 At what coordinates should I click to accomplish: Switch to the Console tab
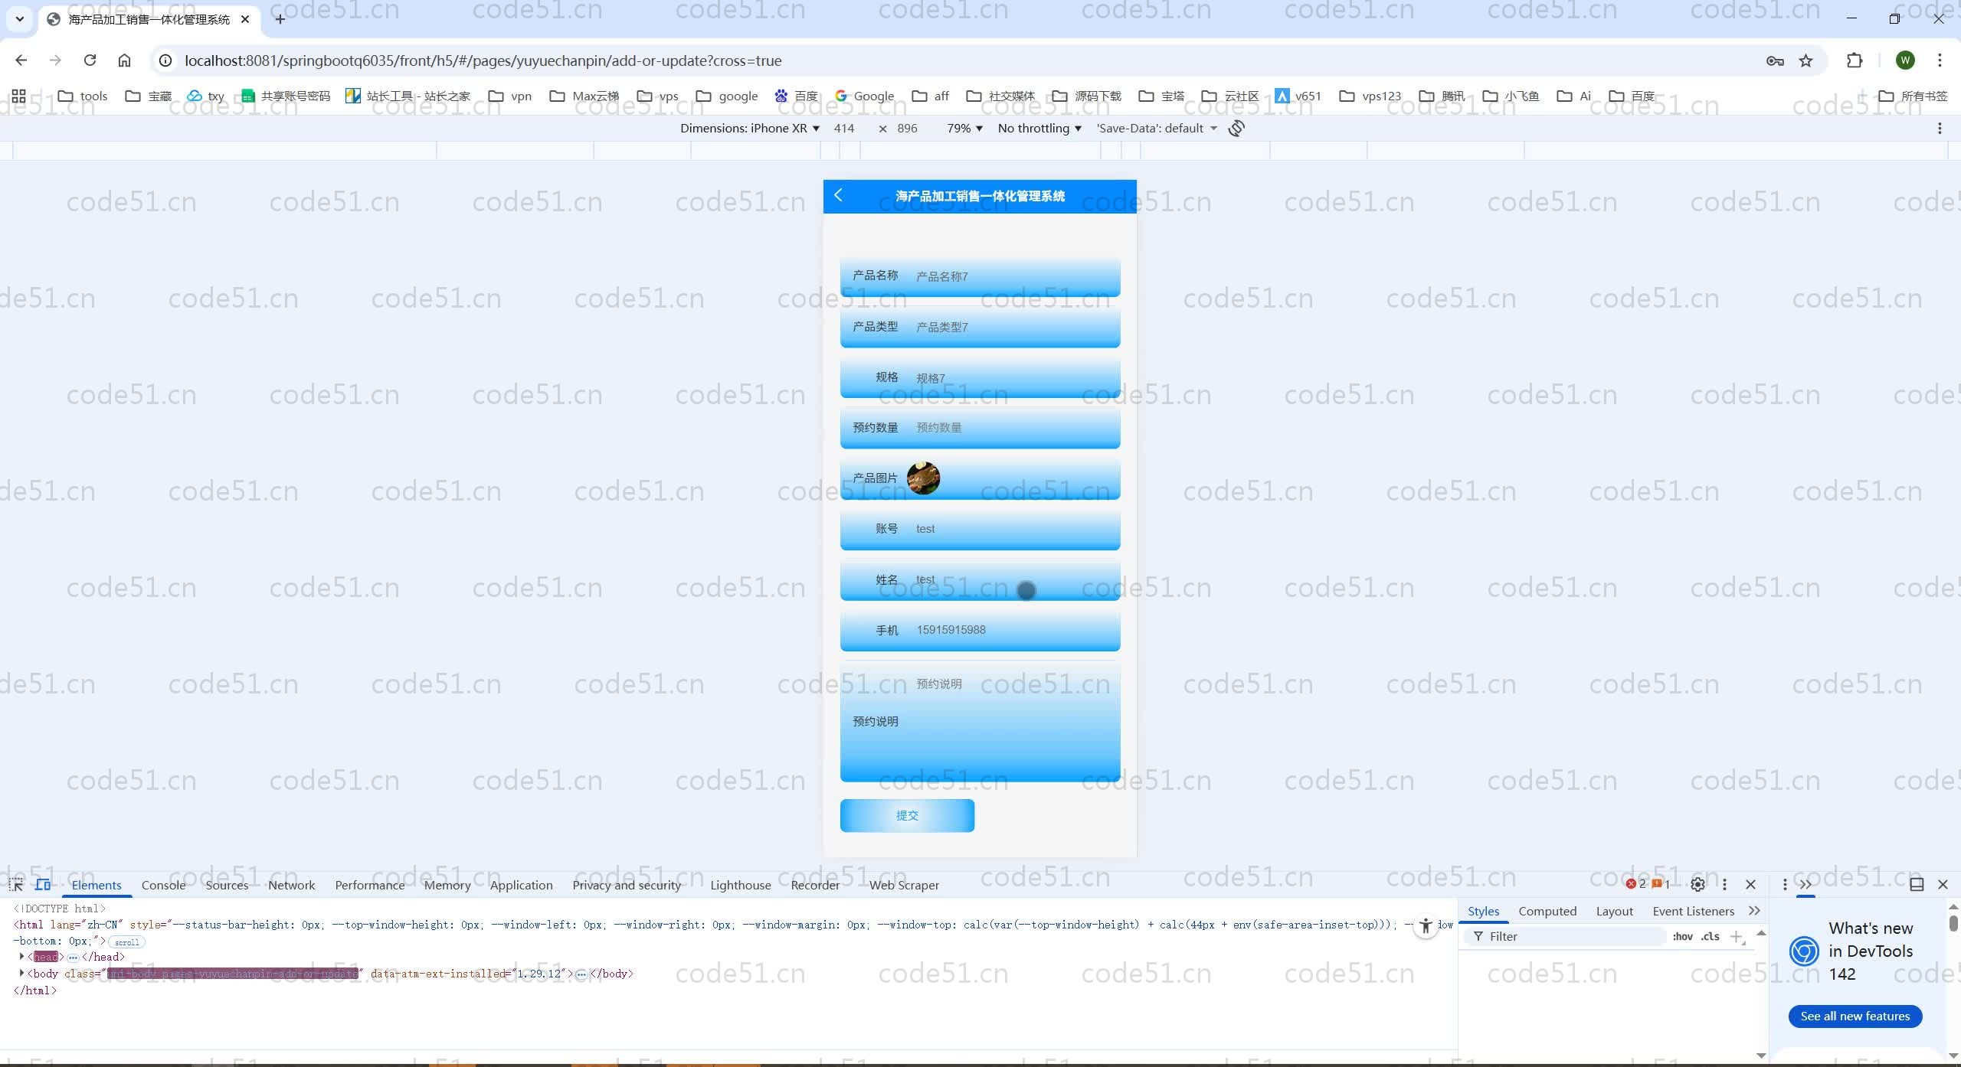coord(163,885)
